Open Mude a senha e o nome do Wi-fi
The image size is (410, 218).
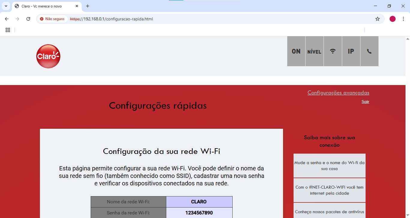pos(330,166)
